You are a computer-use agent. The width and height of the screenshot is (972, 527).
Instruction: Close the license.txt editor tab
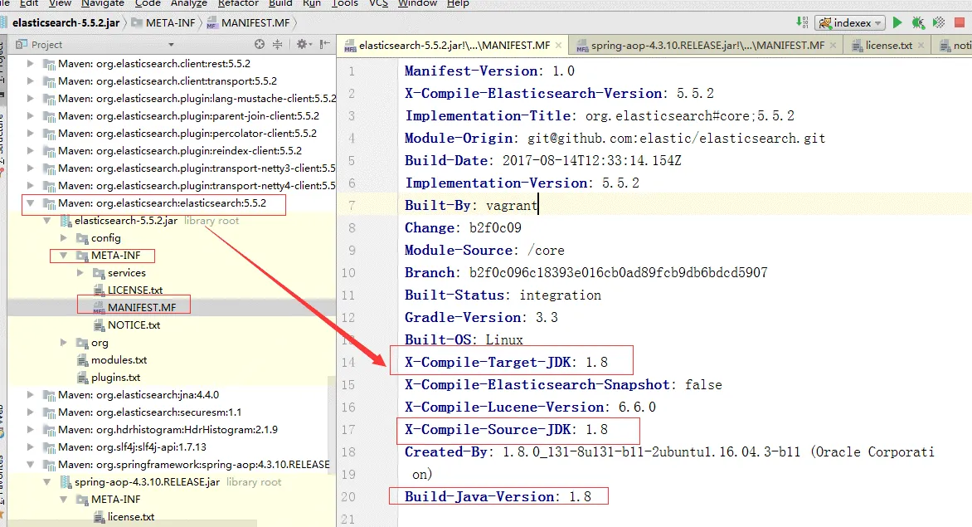[x=921, y=46]
